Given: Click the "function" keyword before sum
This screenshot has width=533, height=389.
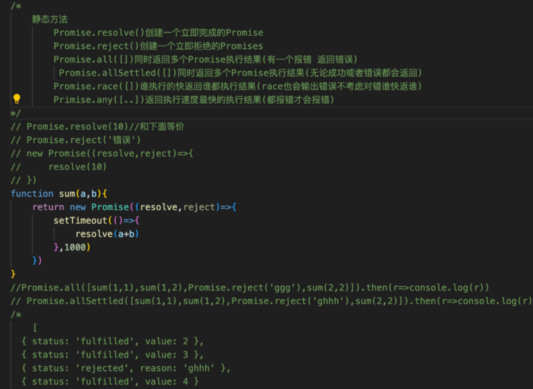Looking at the screenshot, I should (32, 194).
